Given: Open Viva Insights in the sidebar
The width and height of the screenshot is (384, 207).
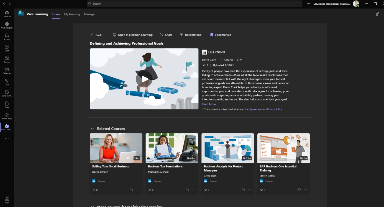Looking at the screenshot, I should [7, 25].
